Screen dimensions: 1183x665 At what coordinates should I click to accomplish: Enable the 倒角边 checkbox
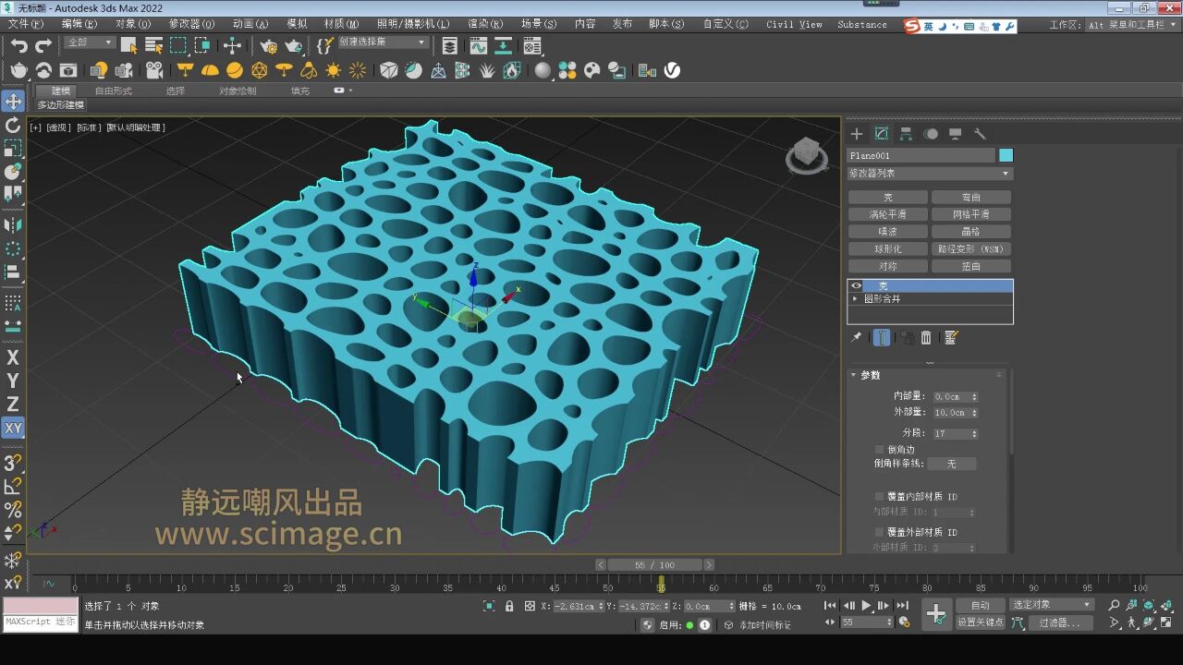[x=878, y=449]
